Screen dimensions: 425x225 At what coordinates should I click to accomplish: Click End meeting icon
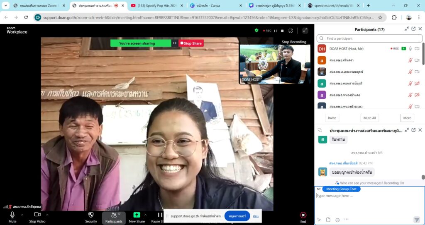[x=303, y=215]
